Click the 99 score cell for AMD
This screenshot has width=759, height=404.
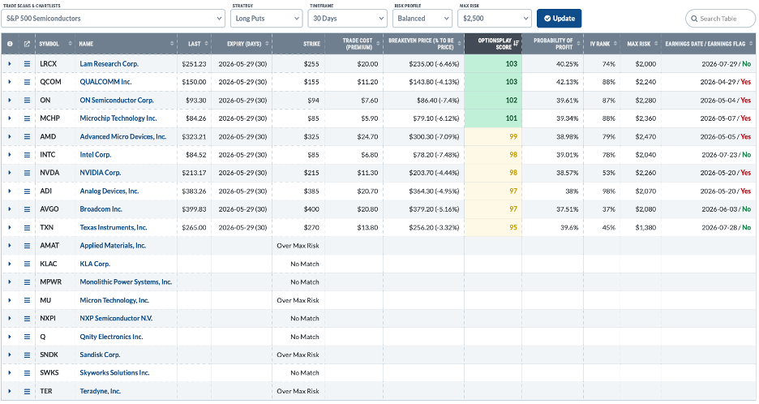(493, 136)
